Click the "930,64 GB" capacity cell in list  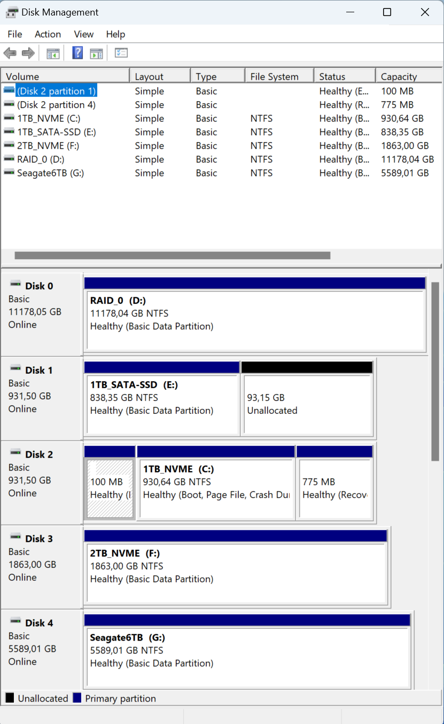click(402, 118)
